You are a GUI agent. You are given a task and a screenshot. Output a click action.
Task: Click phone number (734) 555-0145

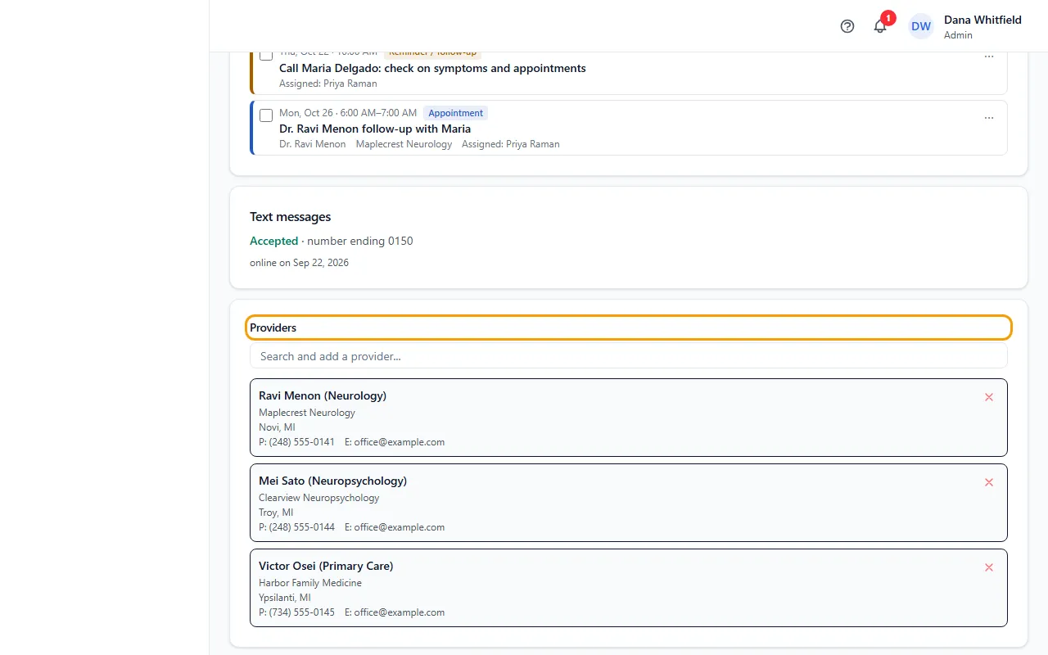pos(301,612)
